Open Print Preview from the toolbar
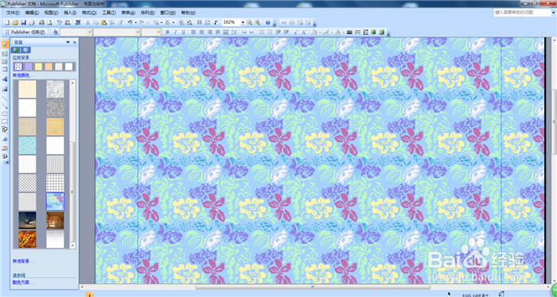557x297 pixels. (49, 23)
